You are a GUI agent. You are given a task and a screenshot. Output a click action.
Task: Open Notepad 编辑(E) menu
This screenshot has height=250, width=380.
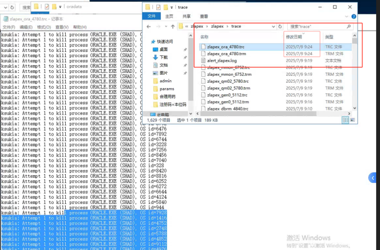pyautogui.click(x=26, y=27)
